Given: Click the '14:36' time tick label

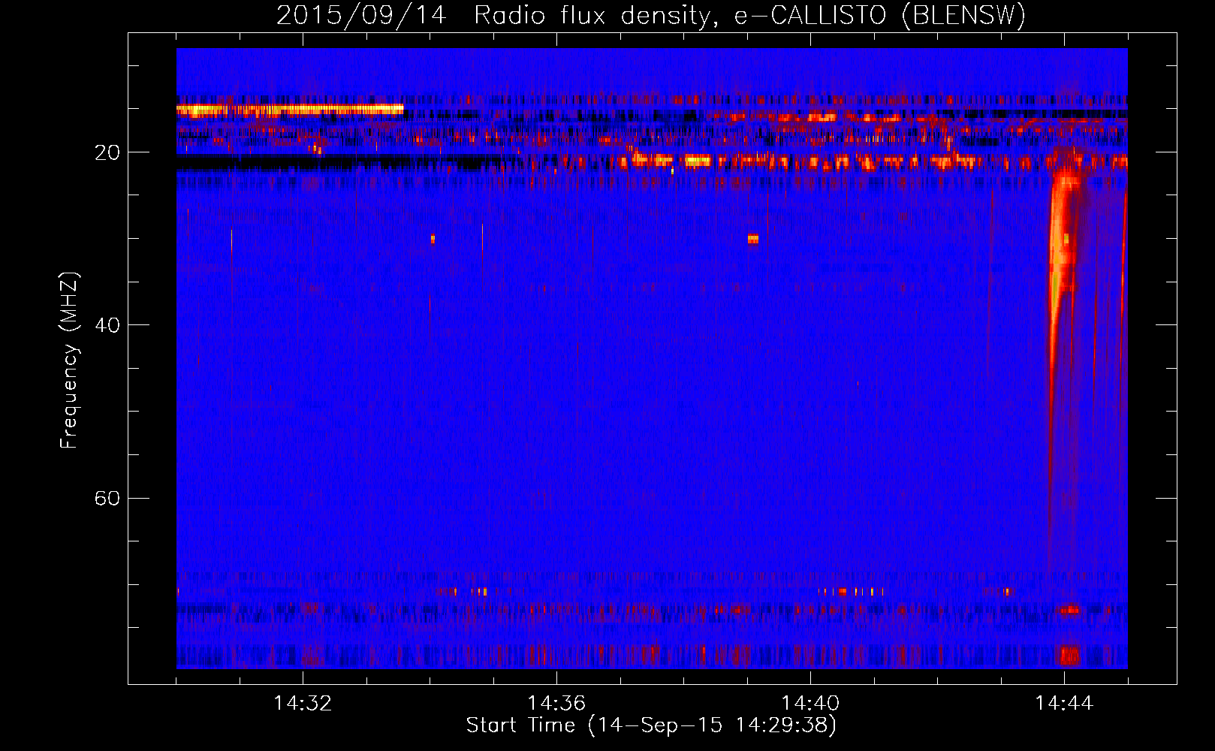Looking at the screenshot, I should tap(556, 704).
